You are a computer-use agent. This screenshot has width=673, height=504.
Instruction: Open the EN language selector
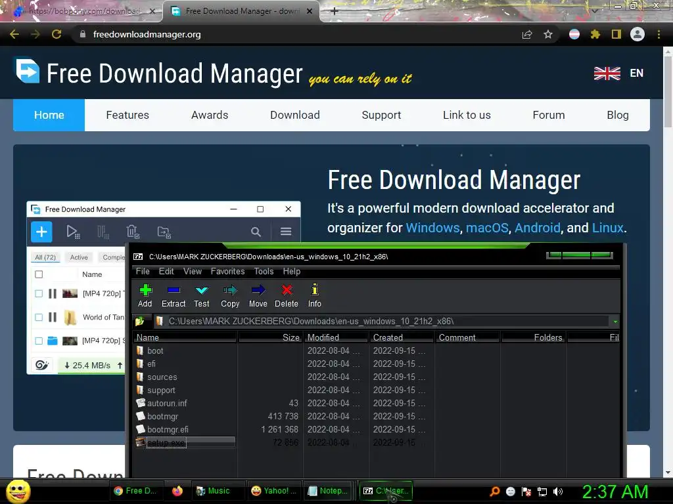pyautogui.click(x=619, y=73)
